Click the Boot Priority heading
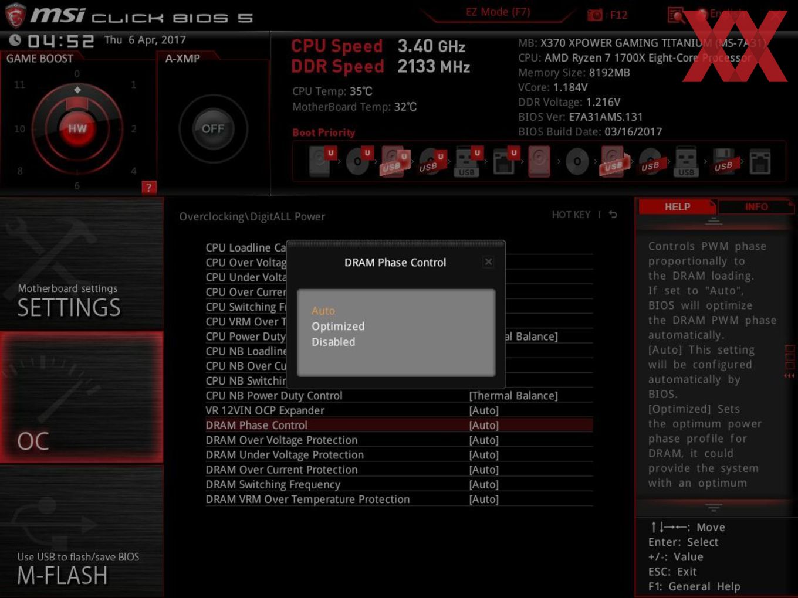The image size is (798, 598). [324, 132]
